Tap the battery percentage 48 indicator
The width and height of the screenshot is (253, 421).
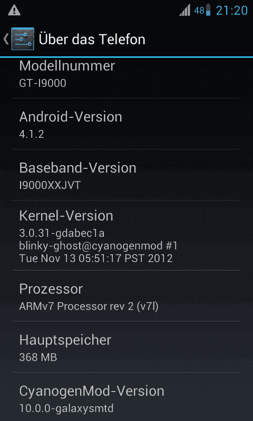pos(199,11)
